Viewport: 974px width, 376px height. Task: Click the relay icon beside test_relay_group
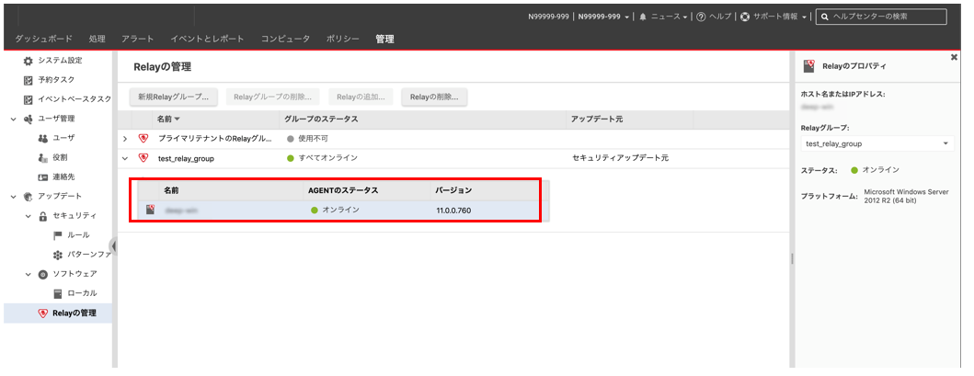(x=143, y=158)
